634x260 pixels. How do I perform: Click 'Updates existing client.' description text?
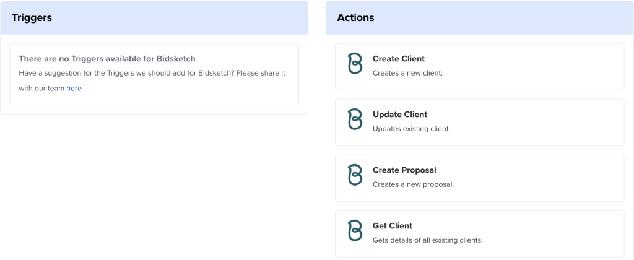click(x=411, y=129)
